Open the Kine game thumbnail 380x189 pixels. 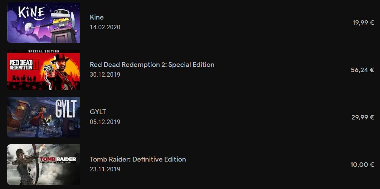point(43,22)
